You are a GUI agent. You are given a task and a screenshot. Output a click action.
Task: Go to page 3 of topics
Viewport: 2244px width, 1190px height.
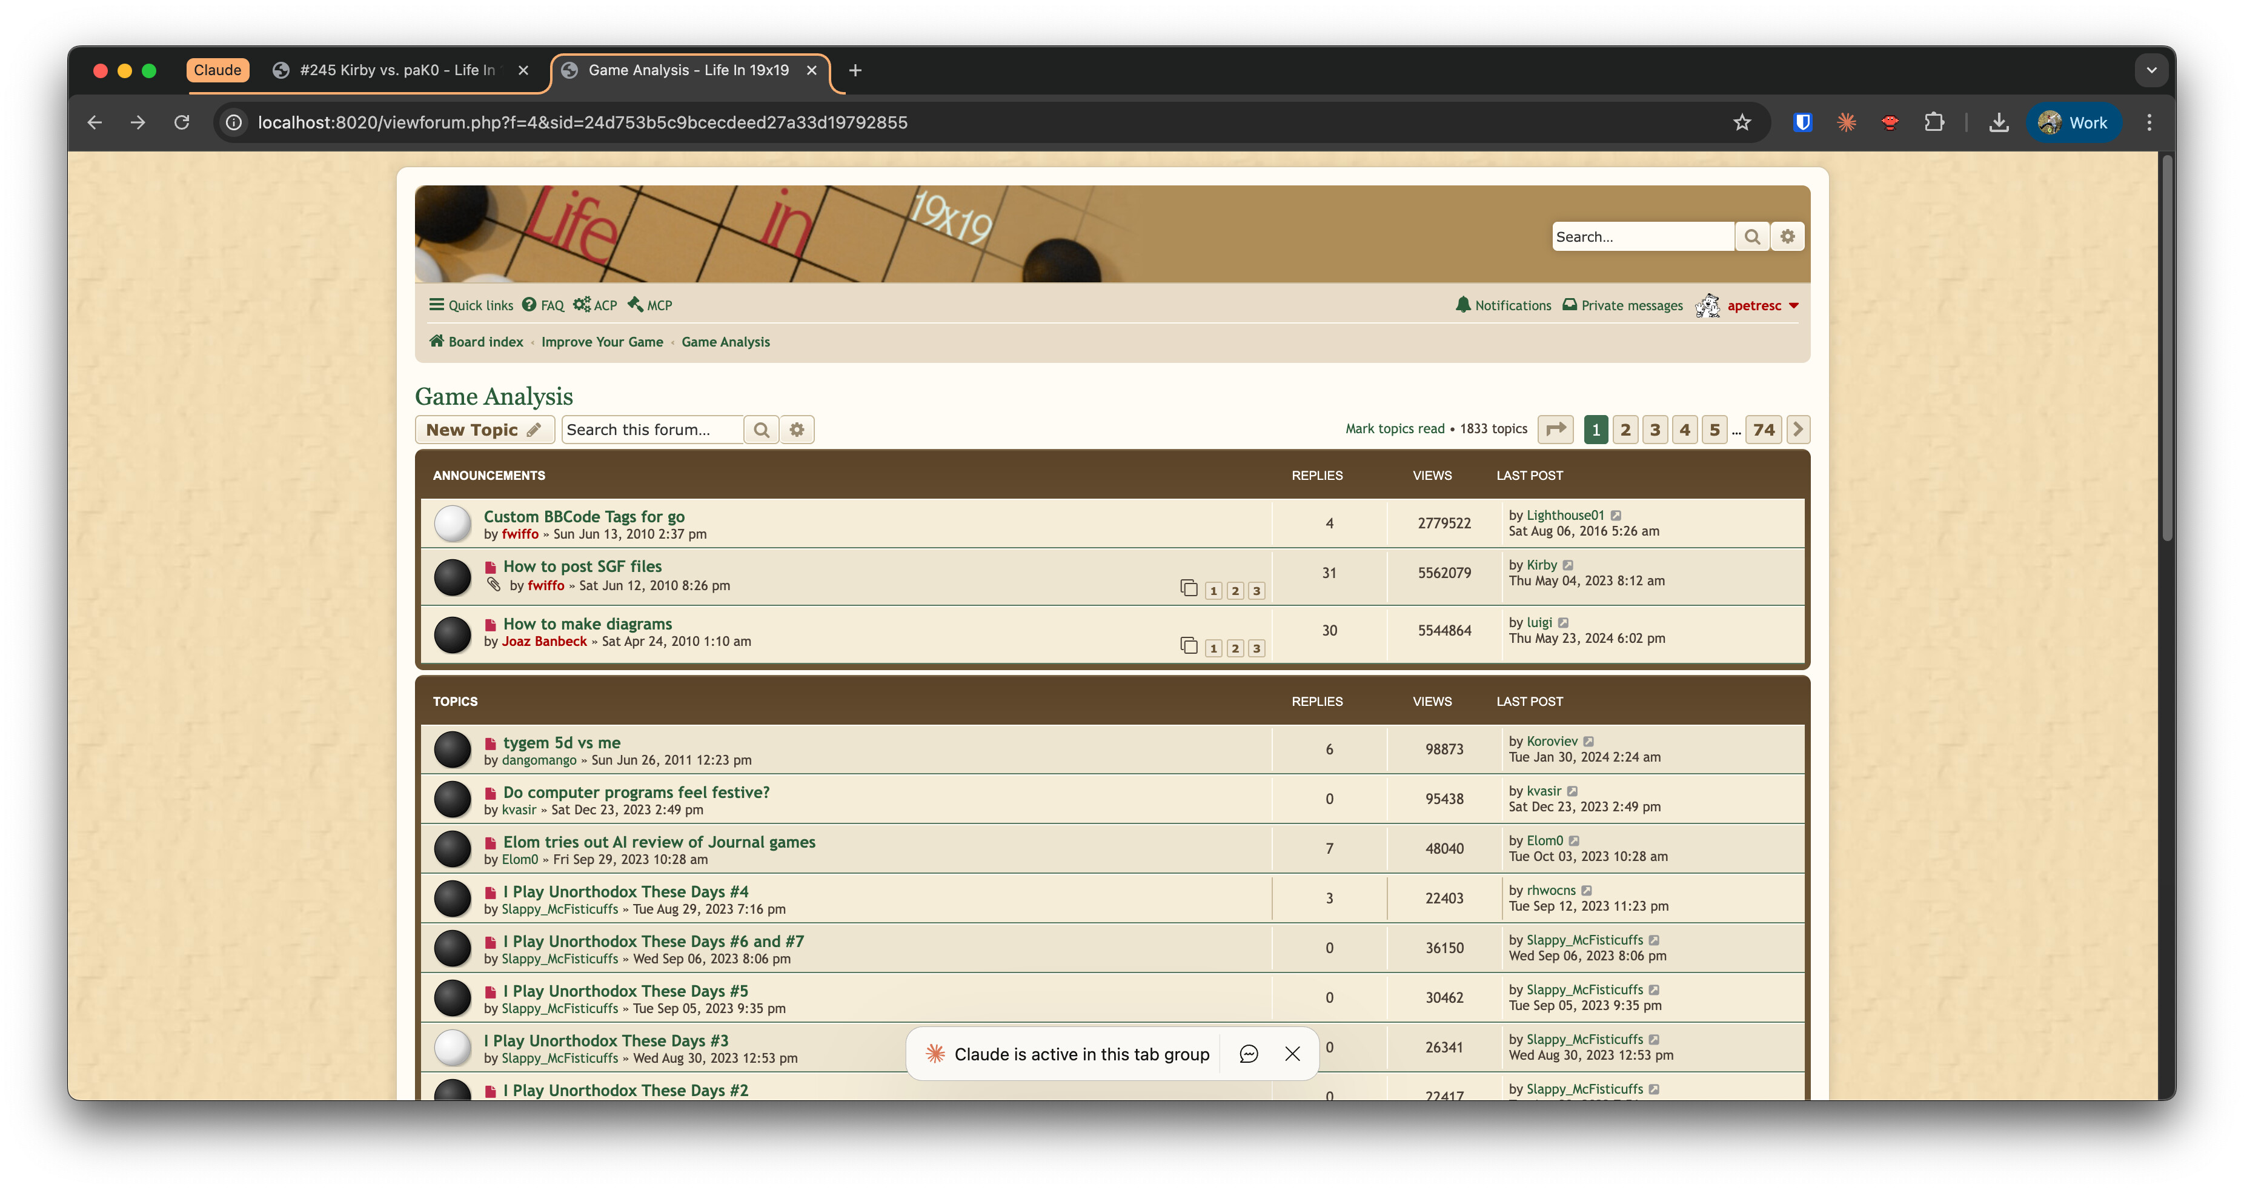[1655, 428]
